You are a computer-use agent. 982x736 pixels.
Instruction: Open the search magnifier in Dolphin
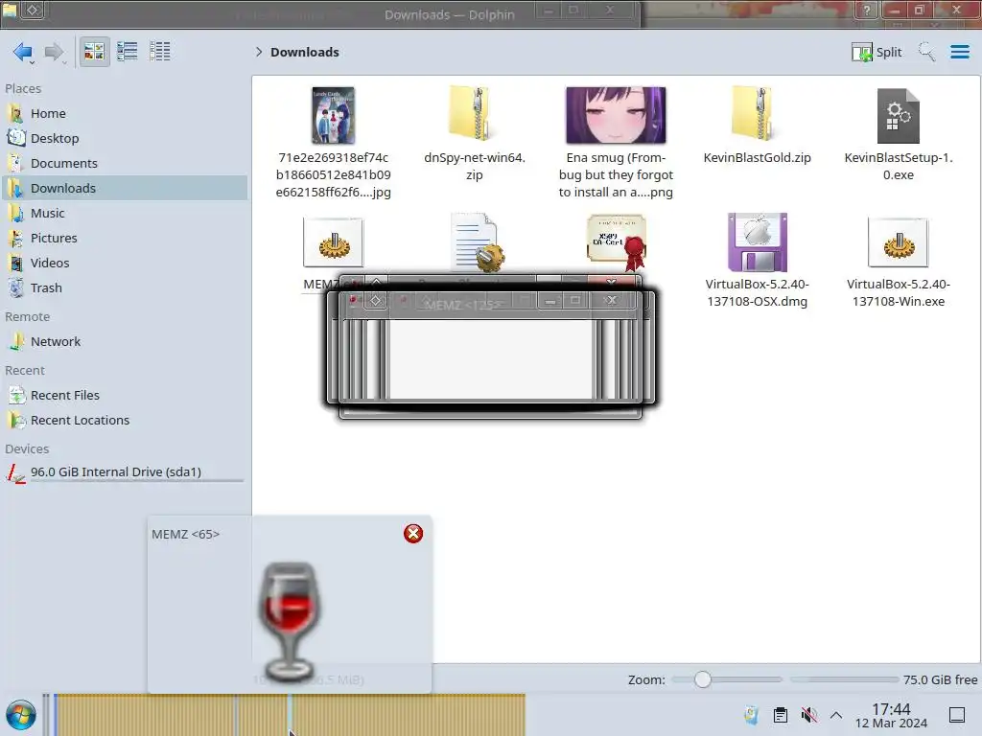926,52
